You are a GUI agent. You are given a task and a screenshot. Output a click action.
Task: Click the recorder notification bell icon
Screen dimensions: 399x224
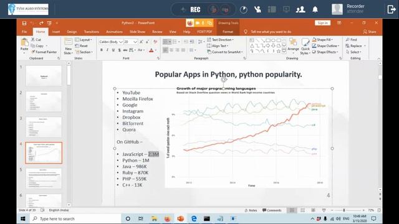[x=315, y=10]
